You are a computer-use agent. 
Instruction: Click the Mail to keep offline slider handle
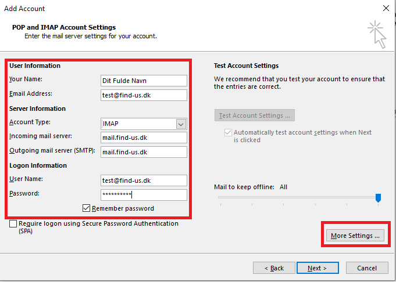click(378, 198)
